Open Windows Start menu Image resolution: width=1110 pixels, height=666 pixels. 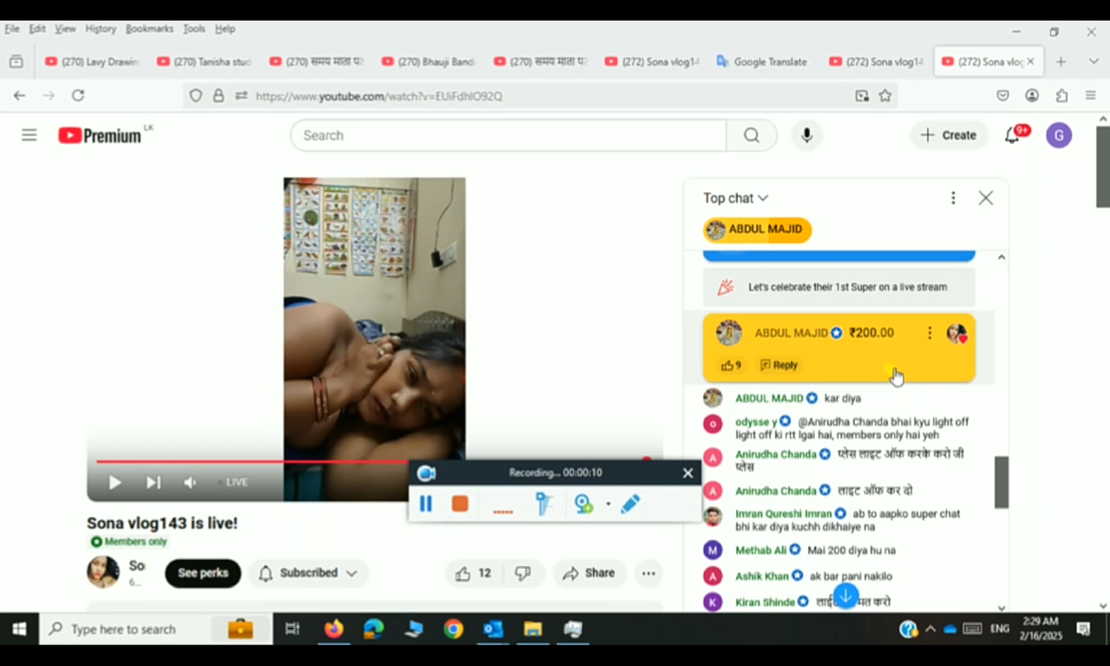(x=19, y=629)
